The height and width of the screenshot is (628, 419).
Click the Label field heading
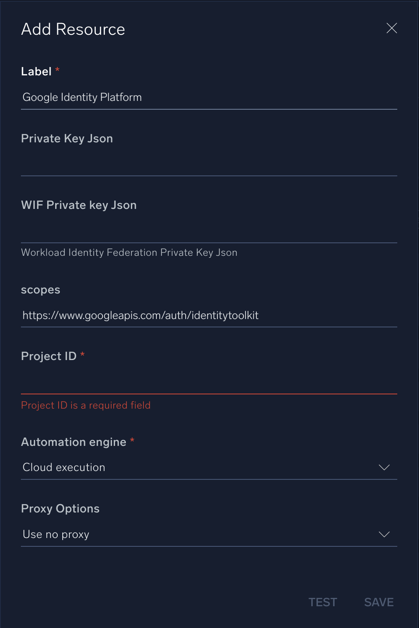36,72
